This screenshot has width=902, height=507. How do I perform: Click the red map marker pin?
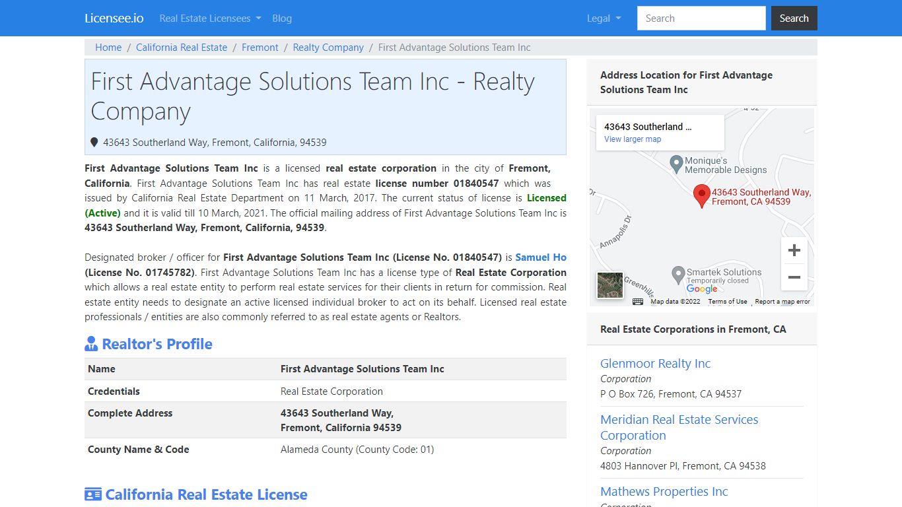[702, 196]
